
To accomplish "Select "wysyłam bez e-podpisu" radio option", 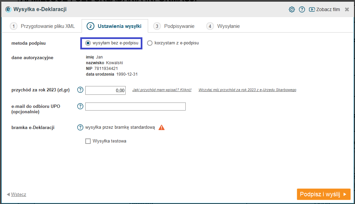I will [88, 43].
